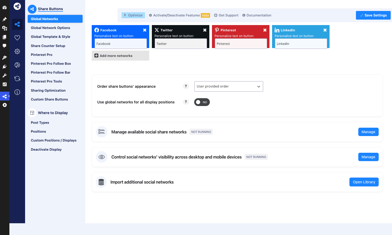Image resolution: width=392 pixels, height=235 pixels.
Task: Open Custom Positions / Displays
Action: click(54, 140)
